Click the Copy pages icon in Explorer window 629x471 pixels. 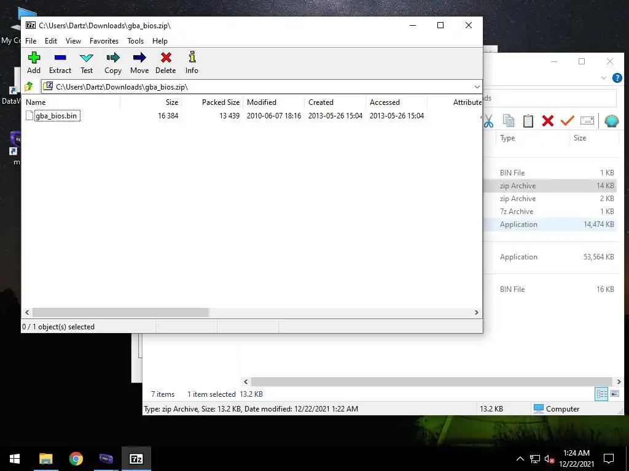coord(508,121)
